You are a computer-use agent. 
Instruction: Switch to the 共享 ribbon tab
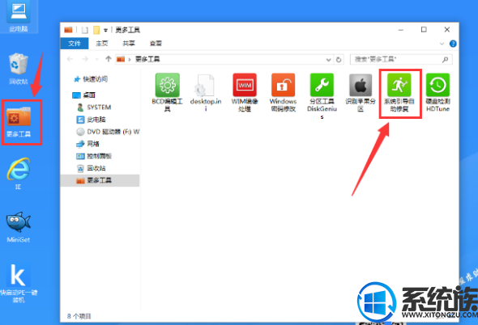pos(129,44)
